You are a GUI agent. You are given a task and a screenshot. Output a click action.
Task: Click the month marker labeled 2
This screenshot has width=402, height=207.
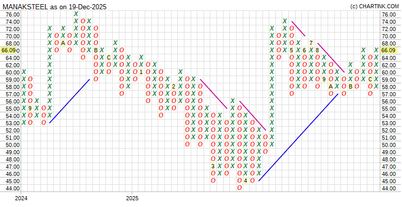(x=174, y=86)
